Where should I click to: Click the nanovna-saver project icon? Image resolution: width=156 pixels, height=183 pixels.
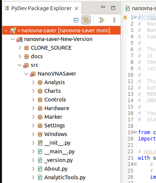(x=13, y=30)
